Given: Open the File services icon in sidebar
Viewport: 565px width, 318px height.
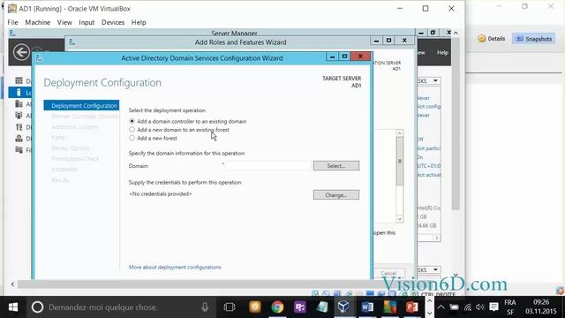Looking at the screenshot, I should 19,149.
